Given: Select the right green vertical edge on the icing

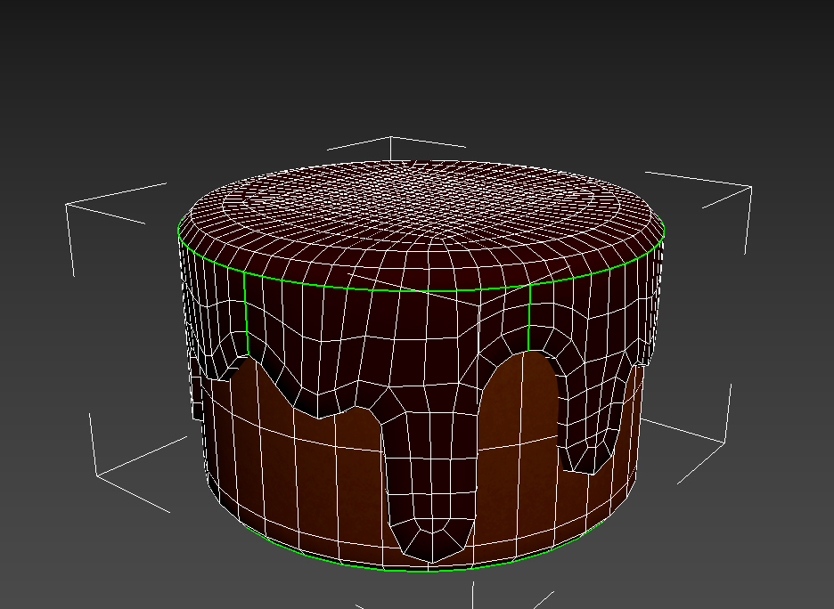Looking at the screenshot, I should coord(529,318).
